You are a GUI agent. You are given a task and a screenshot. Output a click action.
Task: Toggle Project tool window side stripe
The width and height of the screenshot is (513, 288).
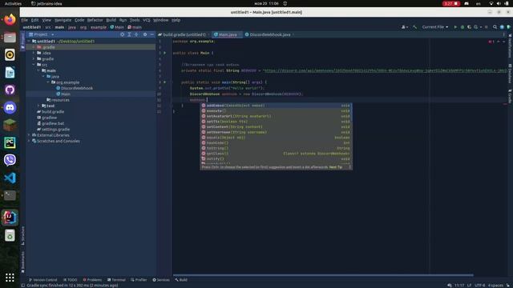coord(22,41)
